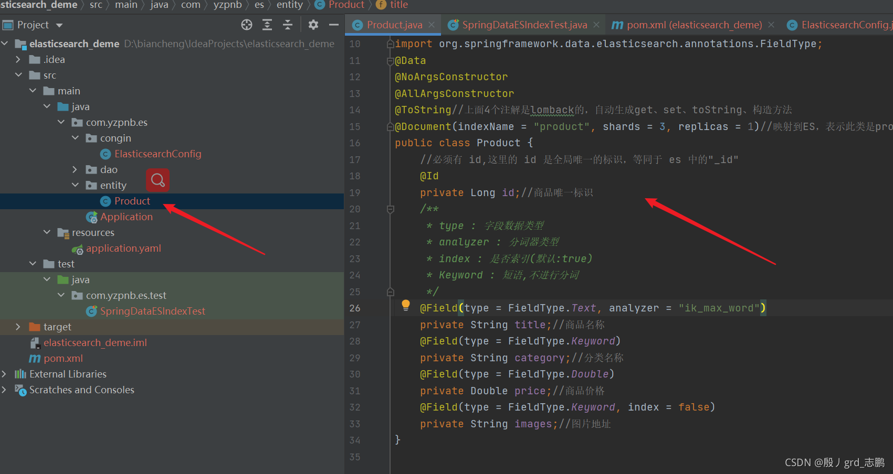893x474 pixels.
Task: Click the fold marker on line 15 annotation
Action: point(391,126)
